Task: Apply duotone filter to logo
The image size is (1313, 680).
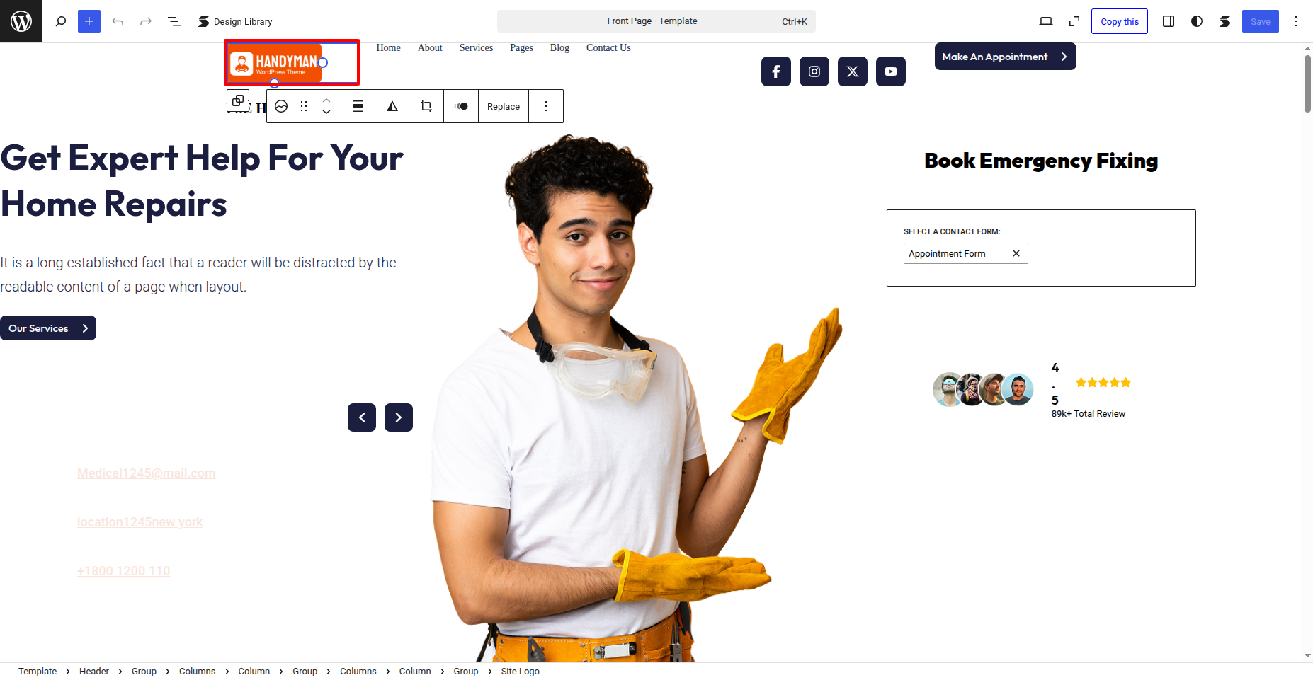Action: [461, 106]
